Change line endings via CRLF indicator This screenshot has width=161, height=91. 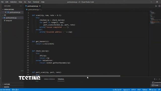click(139, 90)
